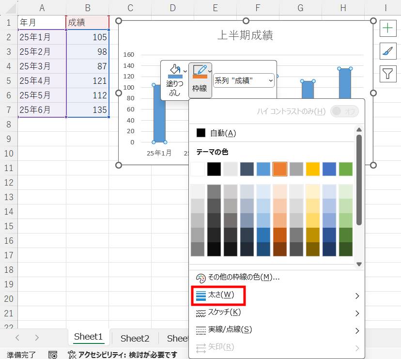Select the chart title 上半期成績
This screenshot has width=401, height=359.
245,35
